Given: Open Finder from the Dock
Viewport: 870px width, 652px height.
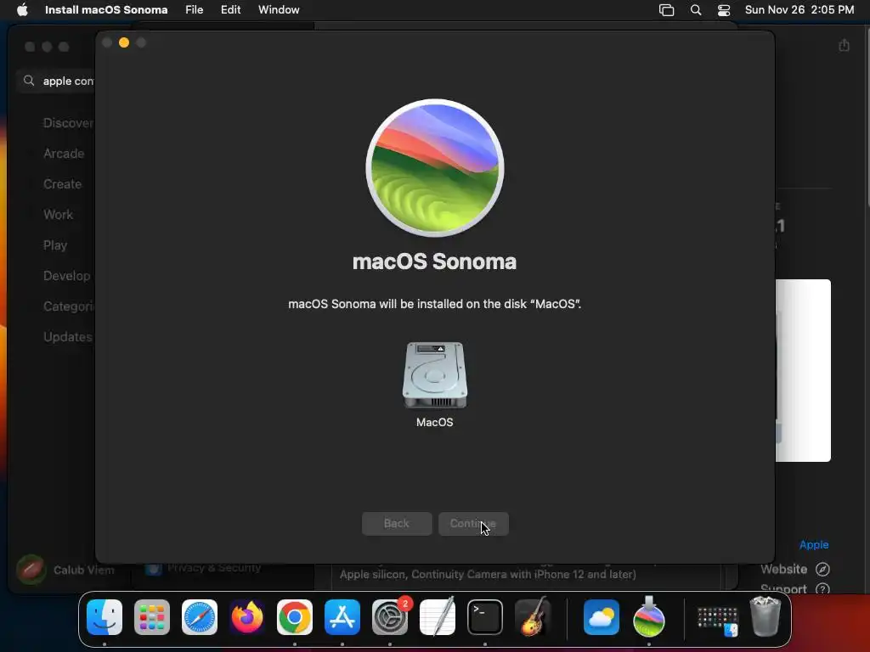Looking at the screenshot, I should (105, 617).
